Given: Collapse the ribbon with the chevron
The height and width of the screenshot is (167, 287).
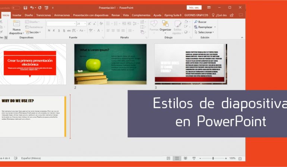Looking at the screenshot, I should click(242, 37).
